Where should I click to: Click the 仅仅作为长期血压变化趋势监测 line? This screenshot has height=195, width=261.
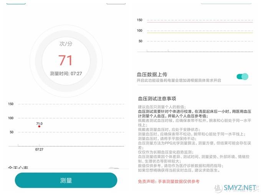point(166,152)
